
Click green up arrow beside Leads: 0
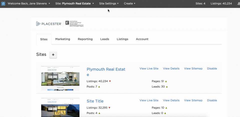[165, 113]
